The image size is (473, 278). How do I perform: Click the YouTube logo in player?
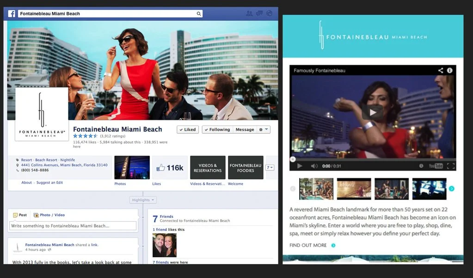pyautogui.click(x=436, y=166)
